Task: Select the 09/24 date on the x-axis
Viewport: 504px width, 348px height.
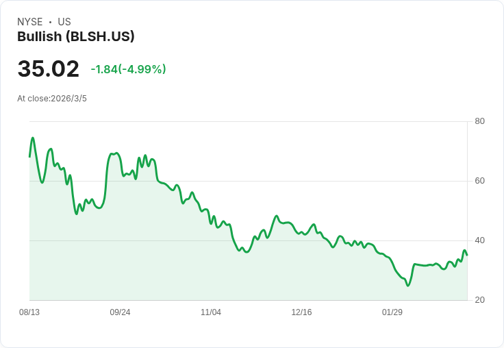Action: [x=120, y=312]
